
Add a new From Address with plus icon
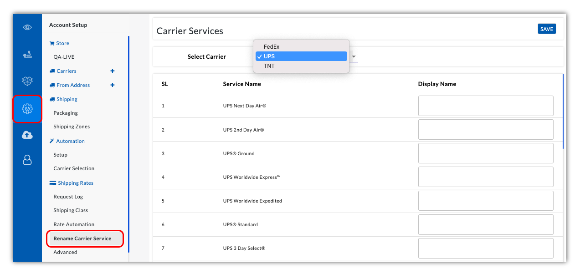coord(113,85)
